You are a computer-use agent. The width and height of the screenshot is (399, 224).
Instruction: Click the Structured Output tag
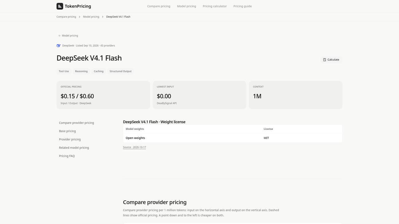121,71
